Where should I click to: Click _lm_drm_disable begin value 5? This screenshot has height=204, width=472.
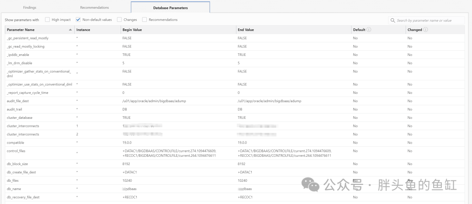click(123, 63)
